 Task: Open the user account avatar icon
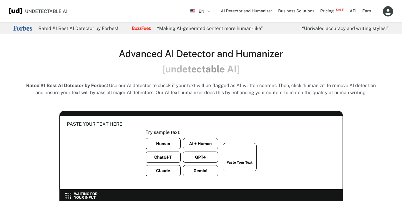(x=388, y=11)
